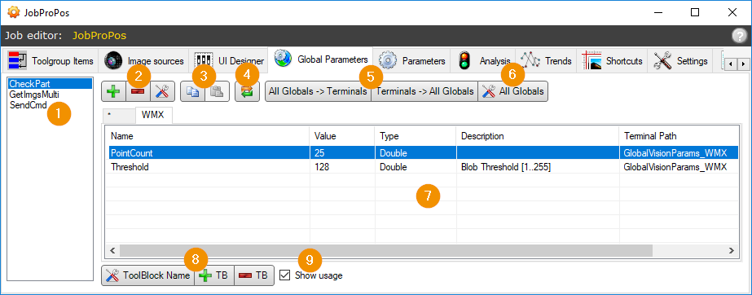
Task: Select the PointCount parameter row
Action: click(x=423, y=153)
